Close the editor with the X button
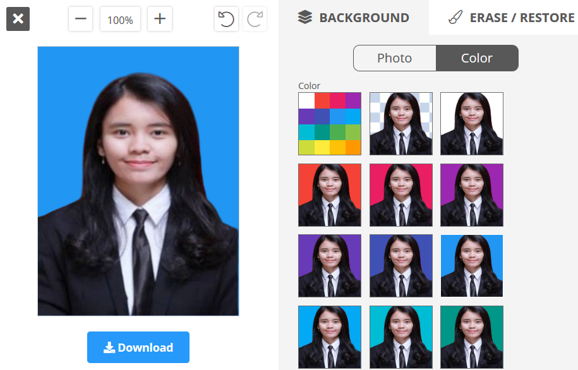Screen dimensions: 578x370 (18, 19)
